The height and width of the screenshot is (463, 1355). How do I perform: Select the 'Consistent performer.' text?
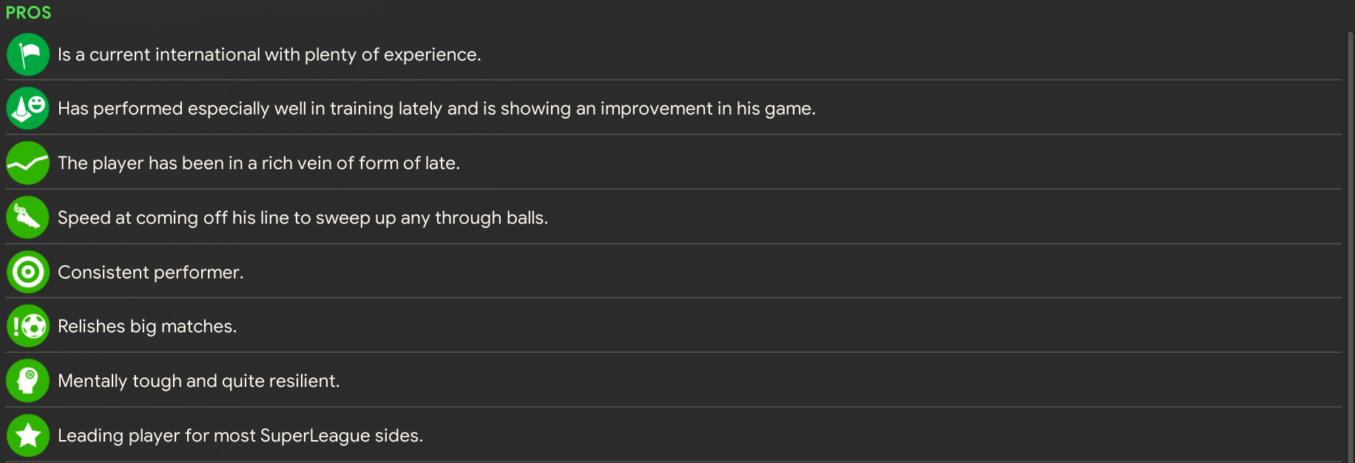pos(150,272)
